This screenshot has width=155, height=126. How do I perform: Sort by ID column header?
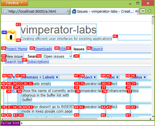(x=12, y=77)
